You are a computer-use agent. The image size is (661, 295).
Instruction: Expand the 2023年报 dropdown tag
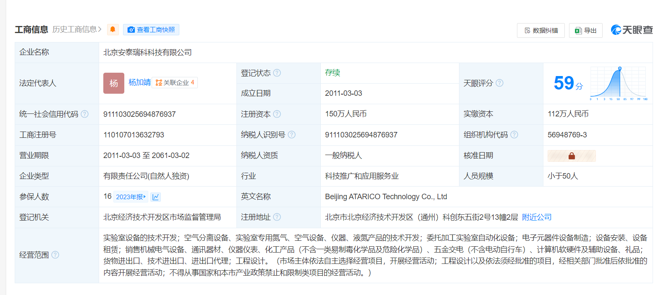pyautogui.click(x=131, y=197)
